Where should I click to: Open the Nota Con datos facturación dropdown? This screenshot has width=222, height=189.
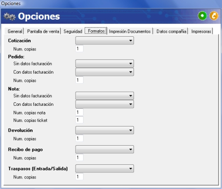coord(105,104)
